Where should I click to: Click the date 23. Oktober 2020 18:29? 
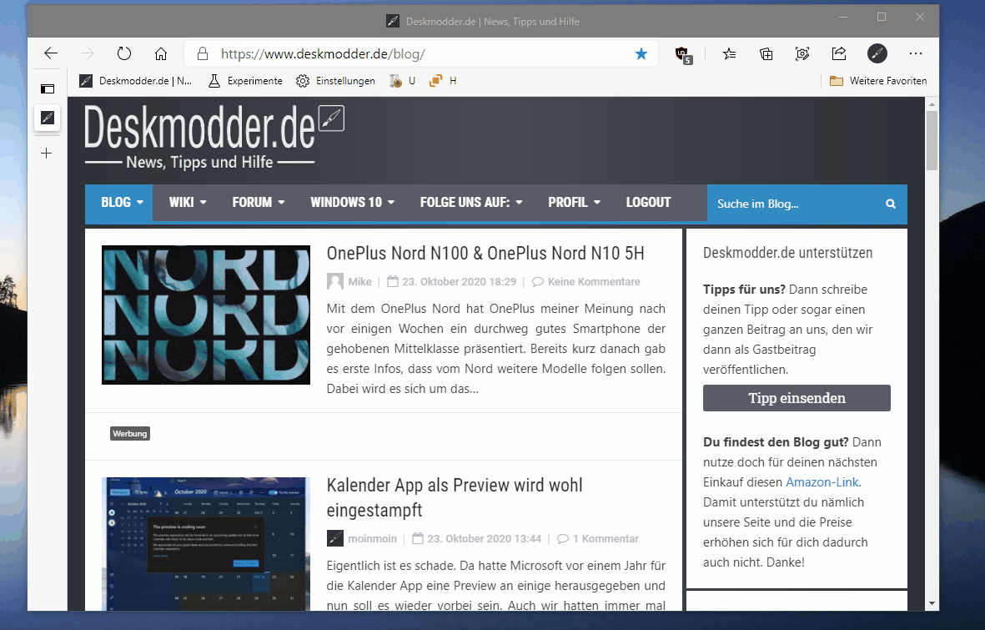click(460, 282)
